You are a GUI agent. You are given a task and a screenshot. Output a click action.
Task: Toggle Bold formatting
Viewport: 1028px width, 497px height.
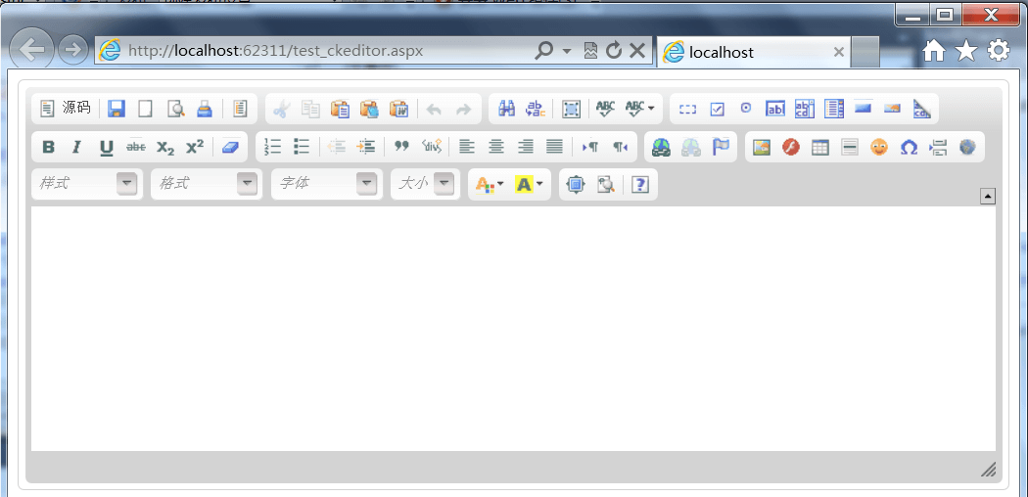(48, 147)
